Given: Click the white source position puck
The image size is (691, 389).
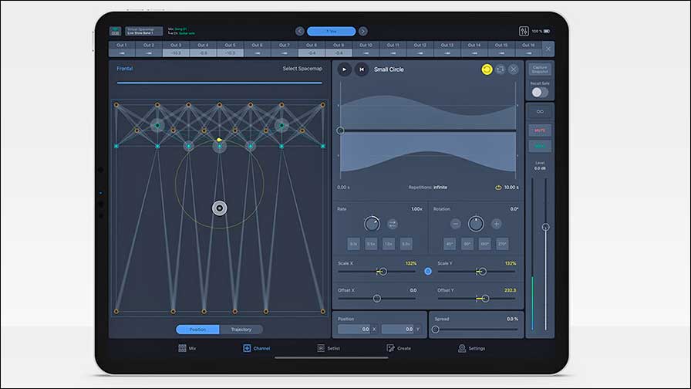Looking at the screenshot, I should [220, 208].
